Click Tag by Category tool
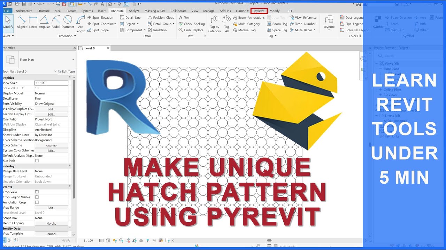This screenshot has height=250, width=446. [215, 24]
